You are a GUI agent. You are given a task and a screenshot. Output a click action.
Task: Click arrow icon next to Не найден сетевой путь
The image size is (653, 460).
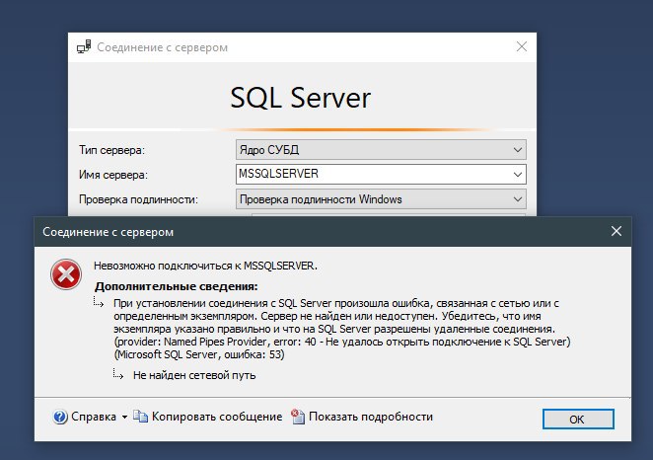(117, 374)
